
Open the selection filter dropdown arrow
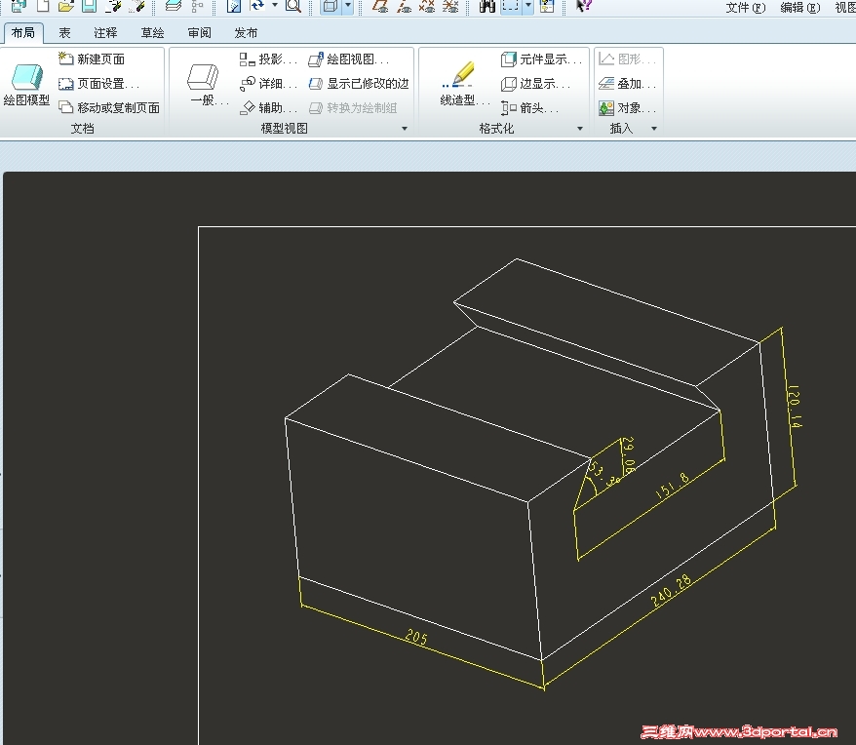pyautogui.click(x=528, y=6)
